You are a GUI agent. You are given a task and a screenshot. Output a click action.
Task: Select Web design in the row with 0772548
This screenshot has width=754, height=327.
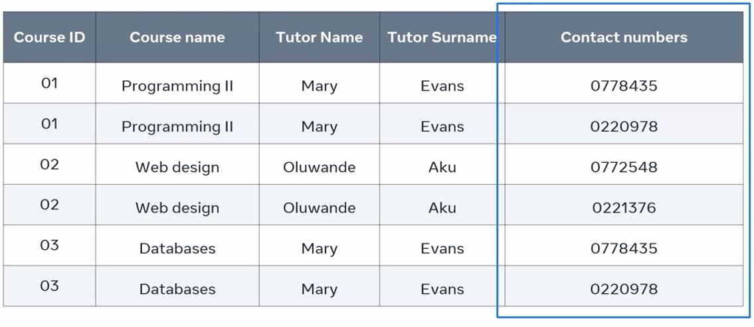[x=177, y=167]
